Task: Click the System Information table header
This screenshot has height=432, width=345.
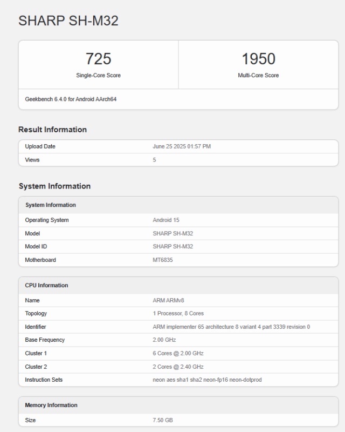Action: 178,205
